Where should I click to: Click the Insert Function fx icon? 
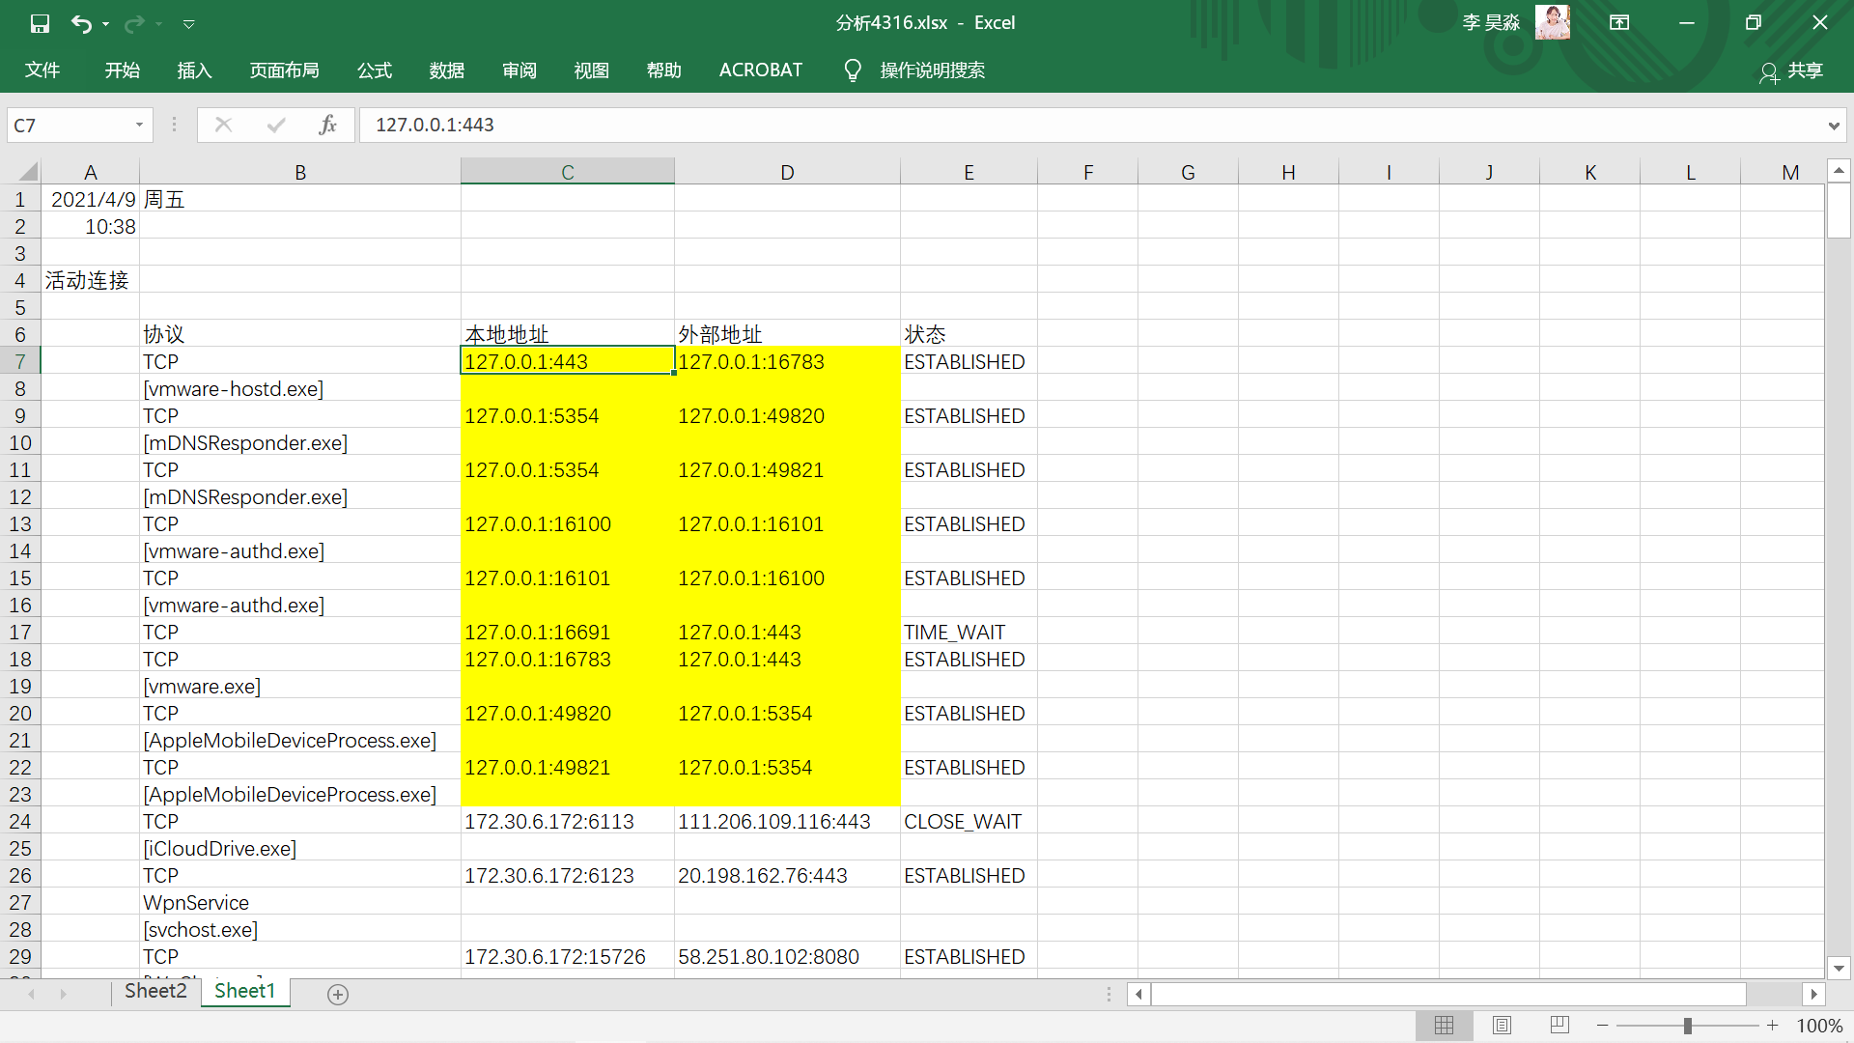327,125
